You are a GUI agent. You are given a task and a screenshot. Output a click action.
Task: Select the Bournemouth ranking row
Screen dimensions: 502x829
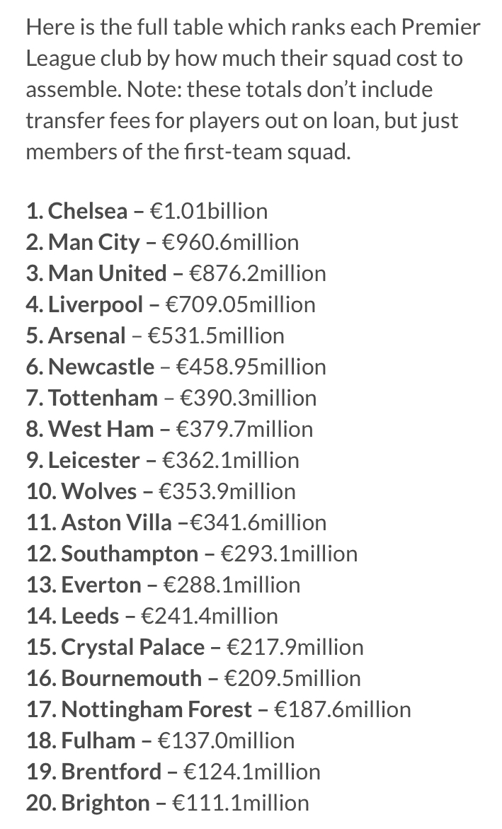pos(193,678)
